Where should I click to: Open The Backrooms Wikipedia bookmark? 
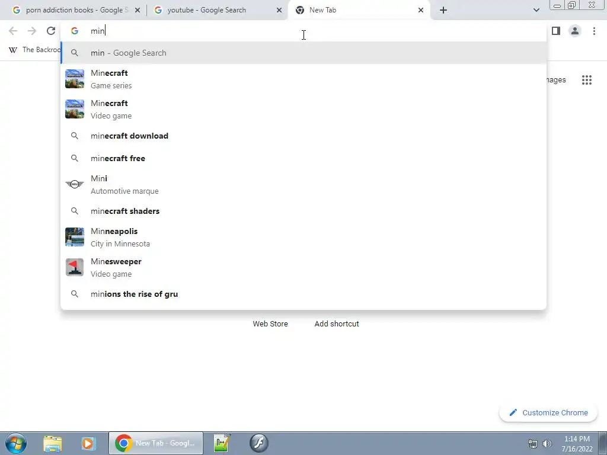[x=35, y=50]
